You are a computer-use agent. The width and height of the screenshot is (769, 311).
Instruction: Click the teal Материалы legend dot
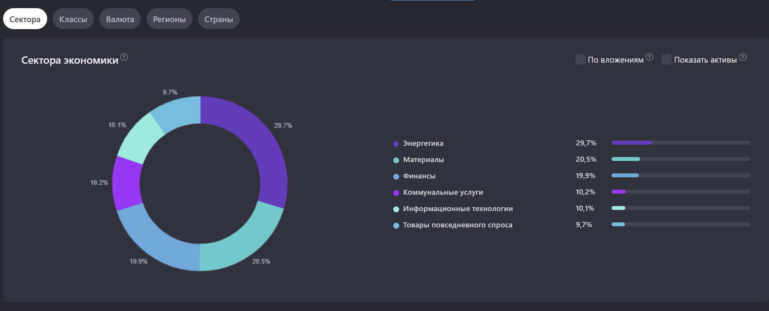tap(396, 160)
